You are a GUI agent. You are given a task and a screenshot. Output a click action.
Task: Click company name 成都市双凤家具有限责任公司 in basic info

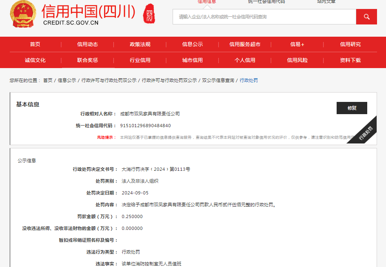coord(150,114)
